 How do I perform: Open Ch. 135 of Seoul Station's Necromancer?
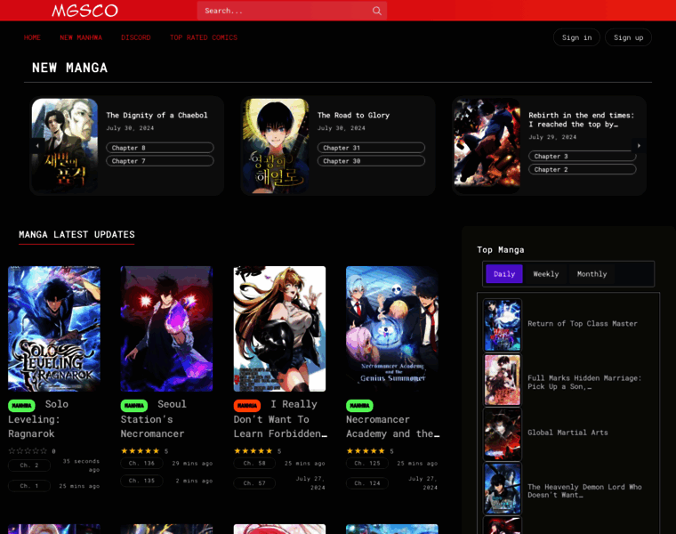click(x=141, y=481)
